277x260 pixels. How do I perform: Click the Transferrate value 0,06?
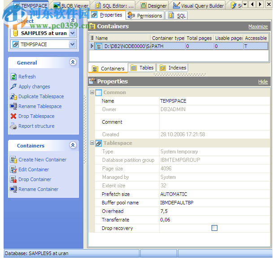214,220
